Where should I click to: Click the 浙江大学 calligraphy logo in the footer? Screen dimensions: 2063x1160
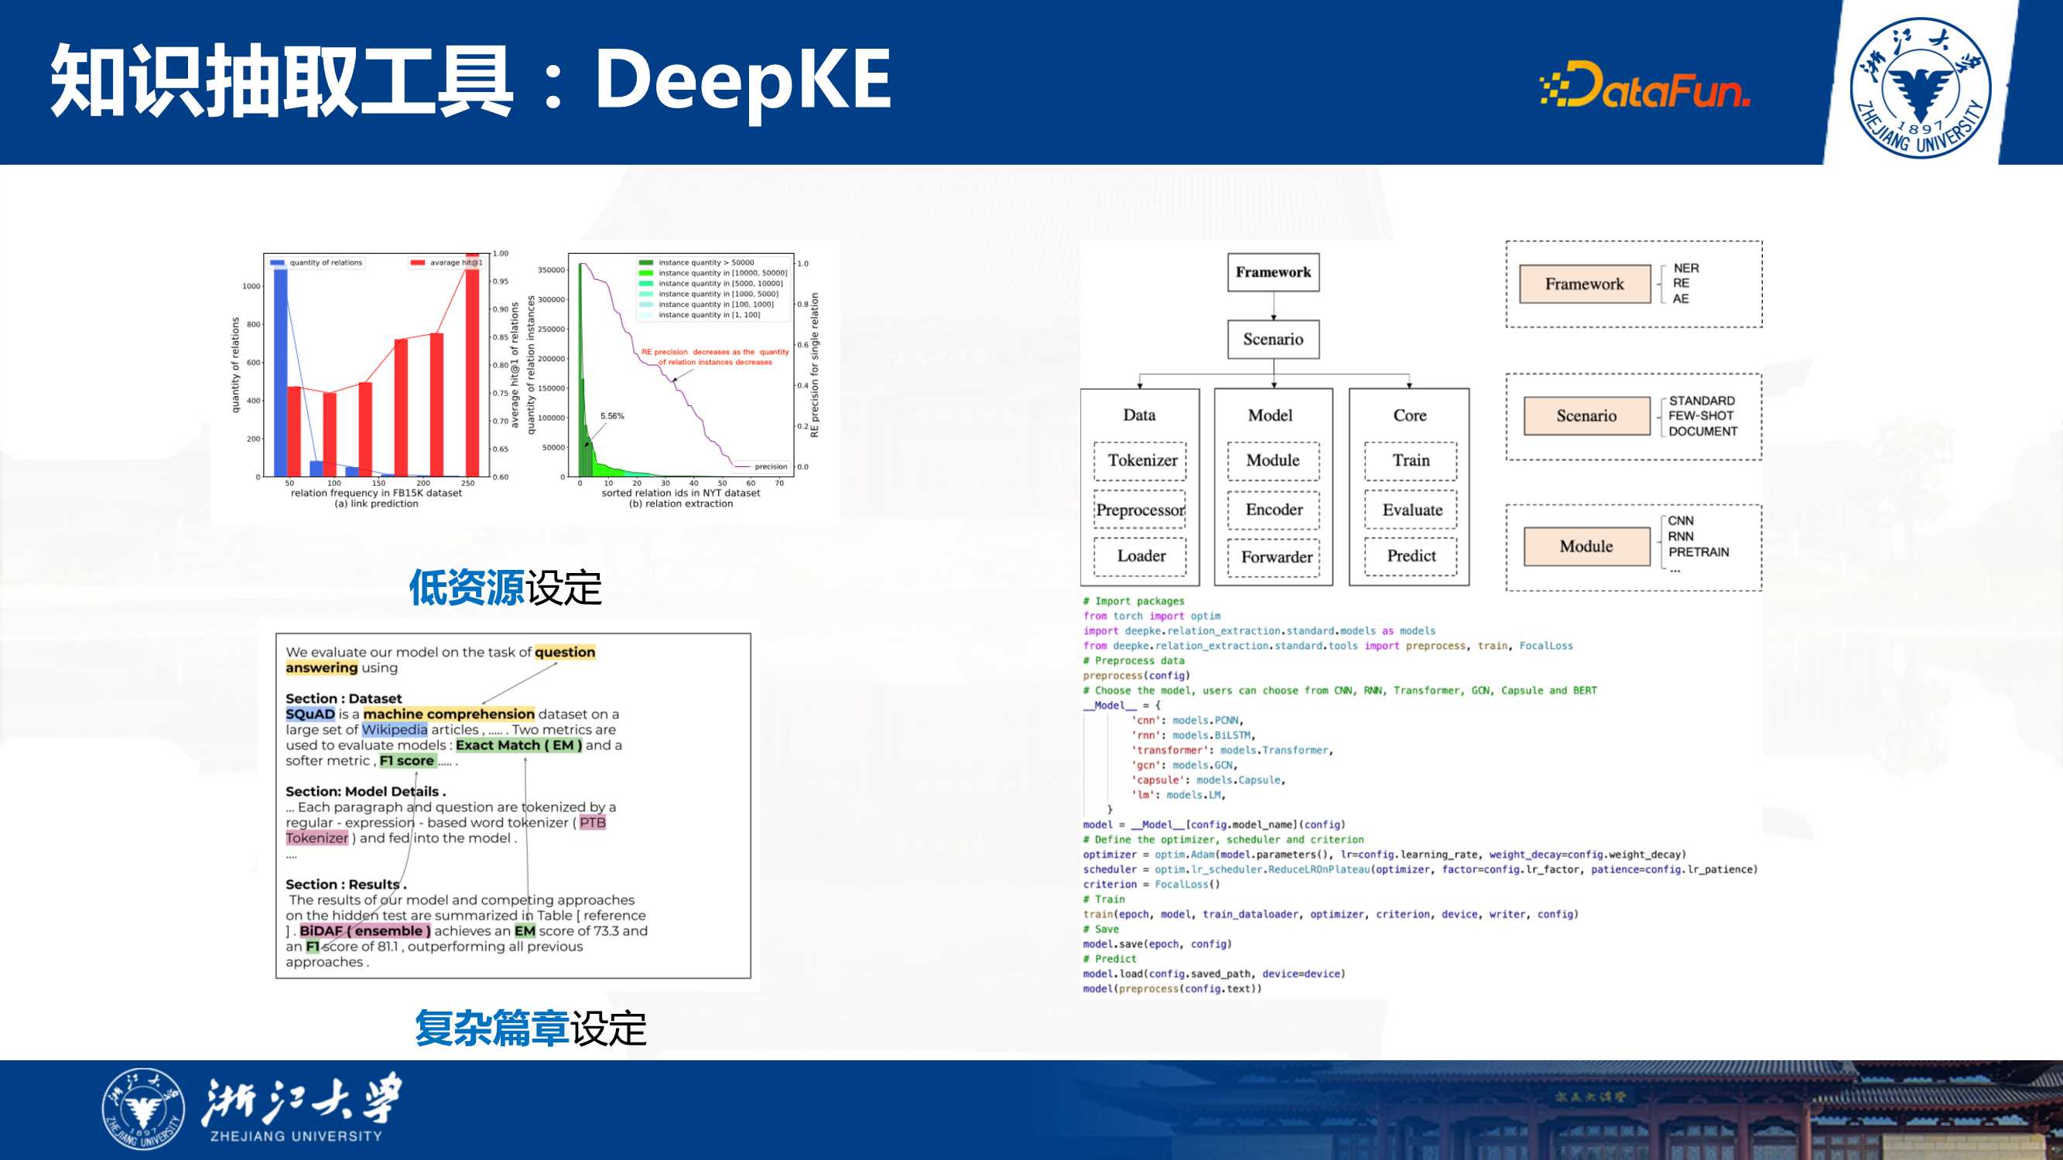300,1098
